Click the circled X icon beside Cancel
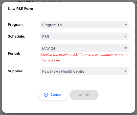Viewport: 137px width, 115px height. click(x=46, y=95)
